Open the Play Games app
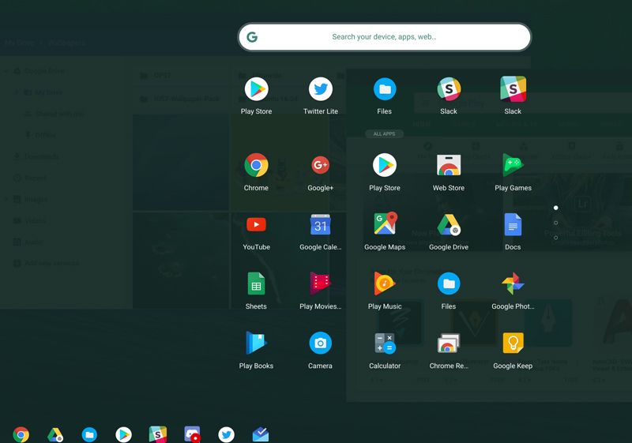 (513, 166)
